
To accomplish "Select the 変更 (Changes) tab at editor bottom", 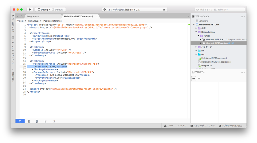I will [x=29, y=121].
